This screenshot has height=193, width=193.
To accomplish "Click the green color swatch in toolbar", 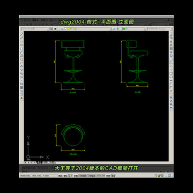I will [124, 29].
